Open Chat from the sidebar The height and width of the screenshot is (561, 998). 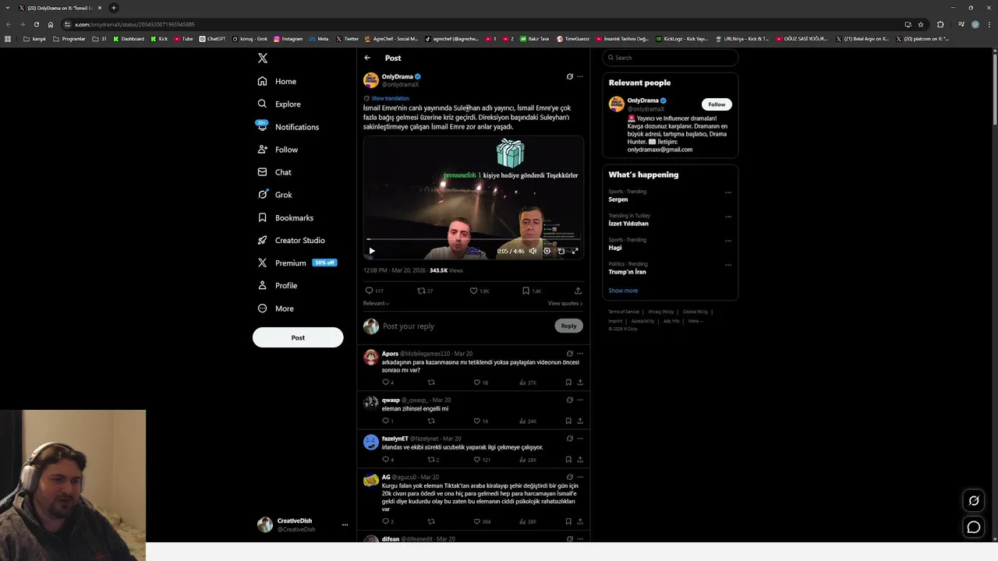[274, 172]
